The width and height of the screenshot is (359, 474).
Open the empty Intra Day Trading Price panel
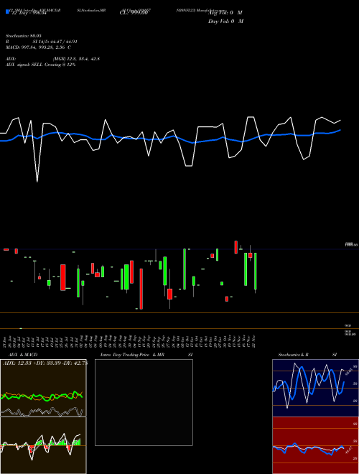pyautogui.click(x=144, y=402)
